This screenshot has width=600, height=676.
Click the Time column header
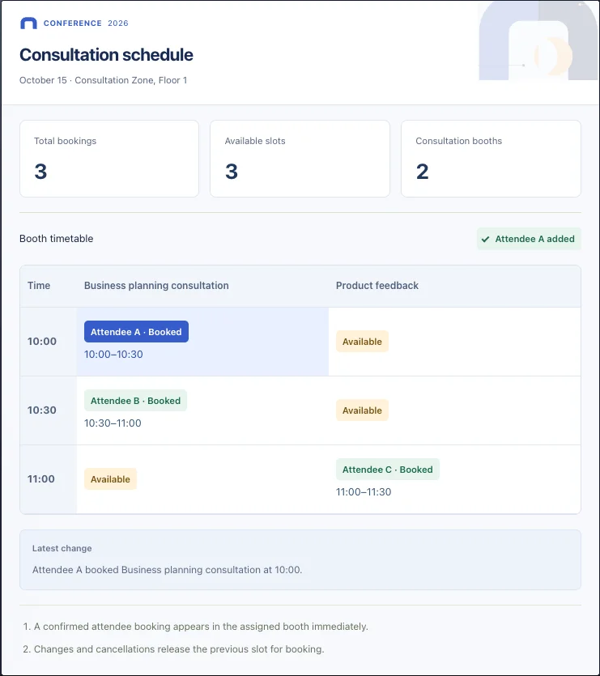pyautogui.click(x=39, y=286)
